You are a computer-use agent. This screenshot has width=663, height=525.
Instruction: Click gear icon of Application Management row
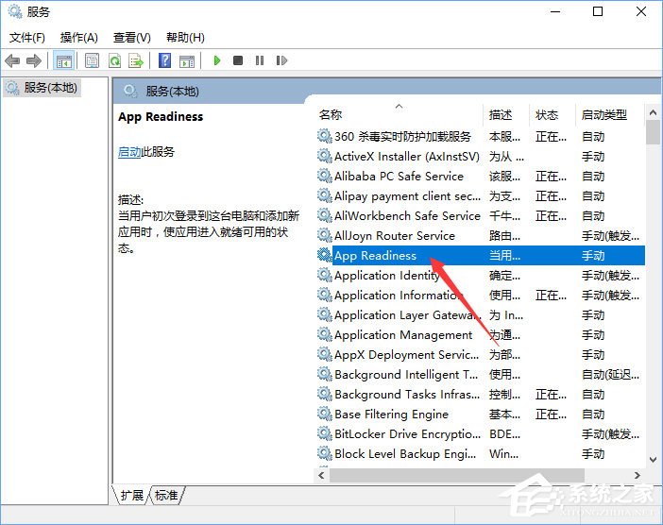click(x=325, y=335)
